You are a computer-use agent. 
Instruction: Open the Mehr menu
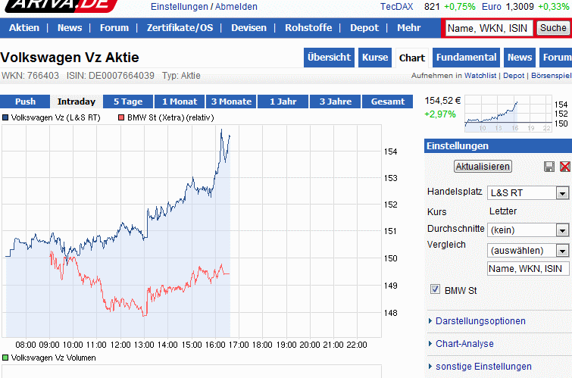click(x=409, y=28)
